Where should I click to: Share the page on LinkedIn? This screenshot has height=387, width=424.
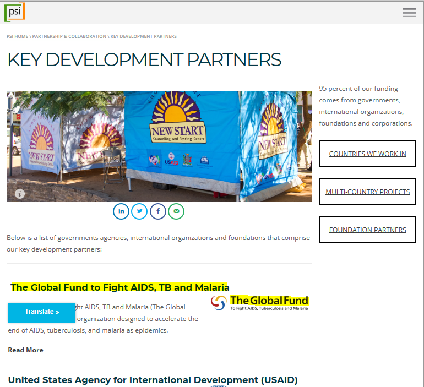[121, 211]
